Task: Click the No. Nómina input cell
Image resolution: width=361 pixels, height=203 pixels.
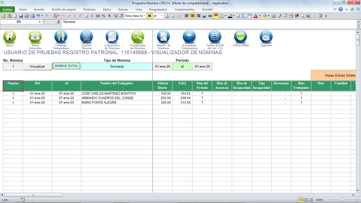Action: click(13, 67)
